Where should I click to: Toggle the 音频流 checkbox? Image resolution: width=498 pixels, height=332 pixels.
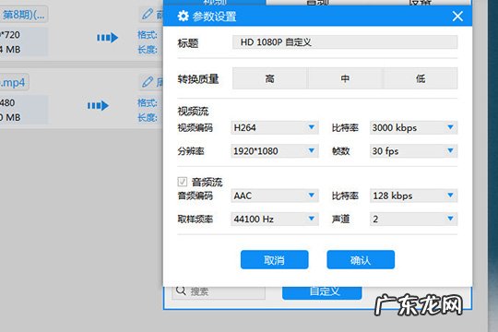[182, 182]
